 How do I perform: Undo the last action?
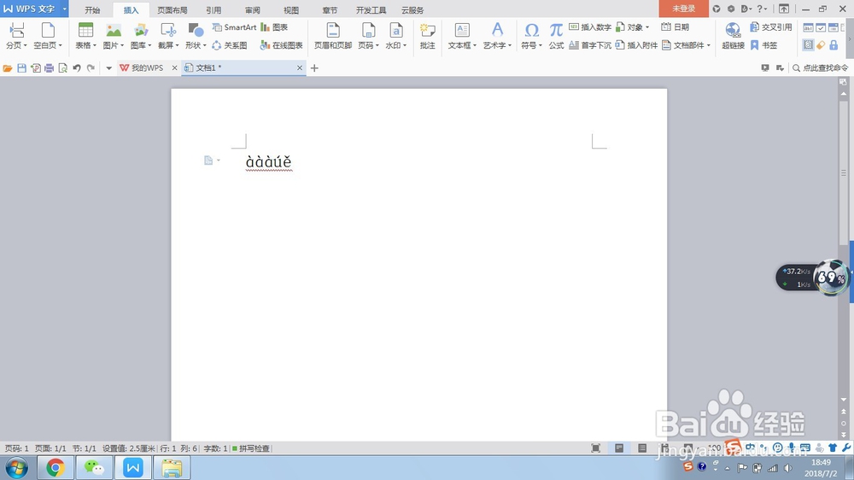(77, 68)
